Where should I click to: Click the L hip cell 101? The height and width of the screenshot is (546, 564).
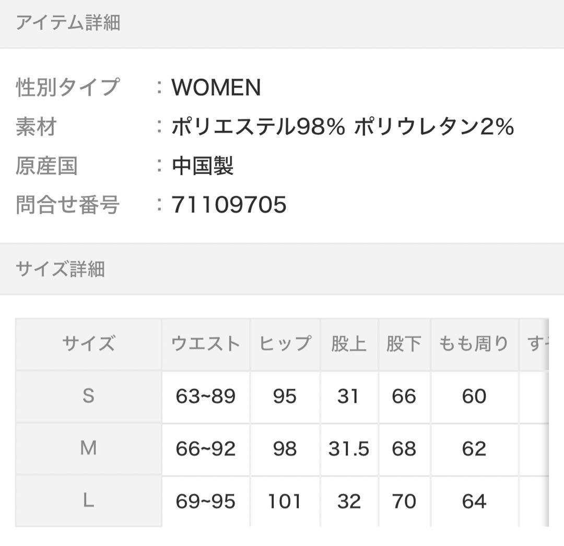(x=285, y=502)
